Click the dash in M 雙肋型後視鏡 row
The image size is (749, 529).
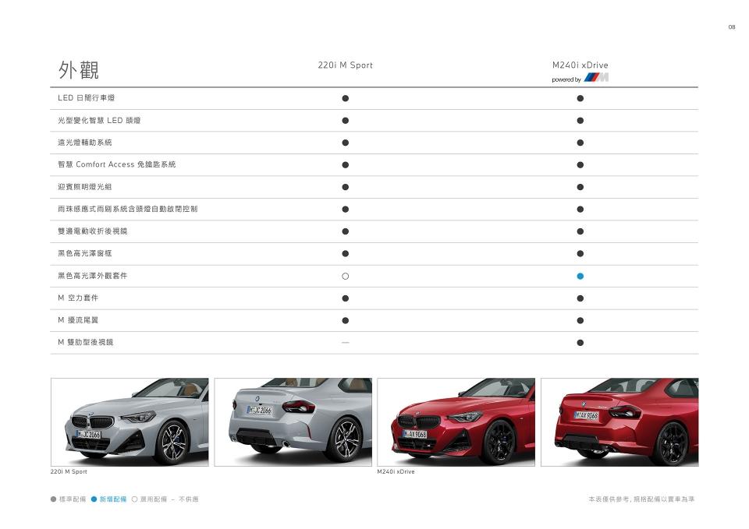[x=345, y=342]
